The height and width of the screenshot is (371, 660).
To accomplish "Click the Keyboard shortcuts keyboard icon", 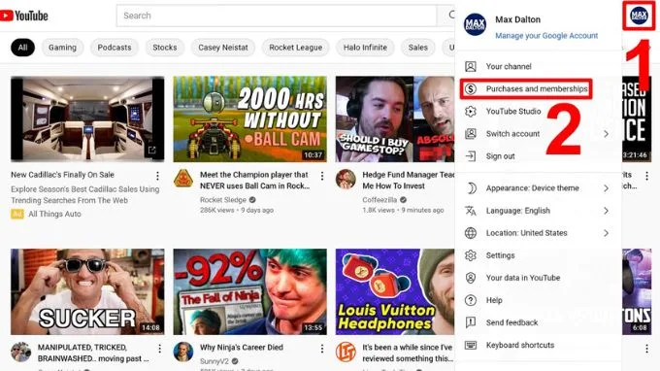I will coord(470,345).
